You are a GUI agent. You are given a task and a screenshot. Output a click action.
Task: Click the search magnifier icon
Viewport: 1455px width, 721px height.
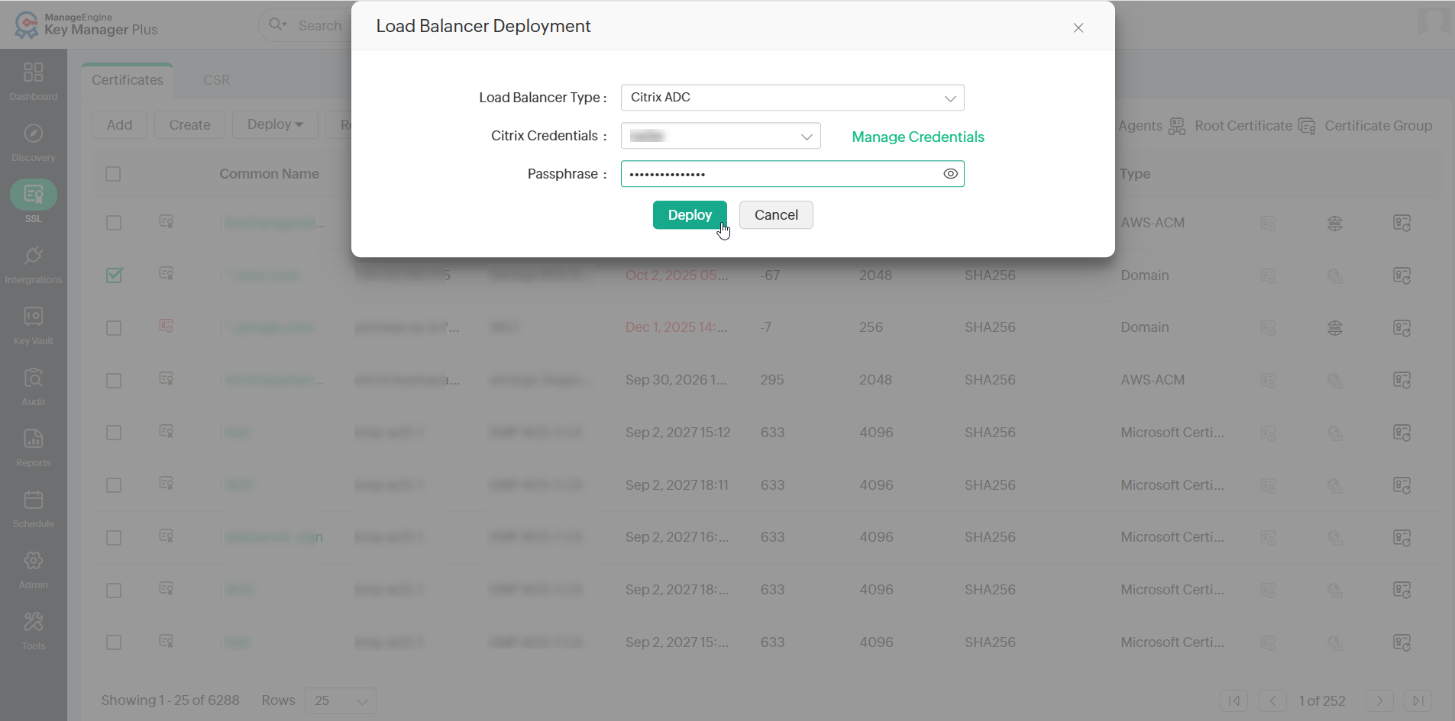[276, 25]
